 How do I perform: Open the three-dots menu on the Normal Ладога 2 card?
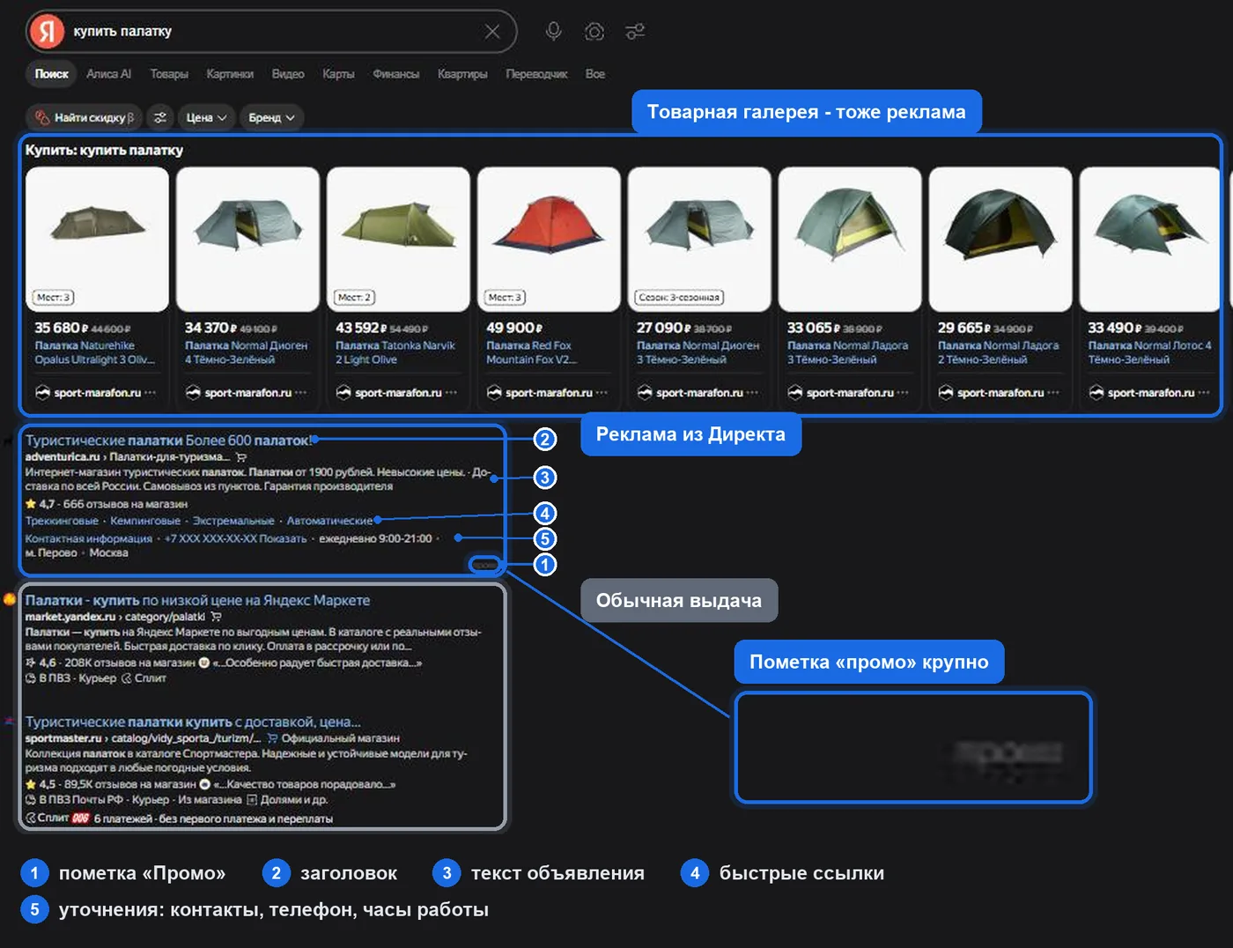click(x=1053, y=393)
